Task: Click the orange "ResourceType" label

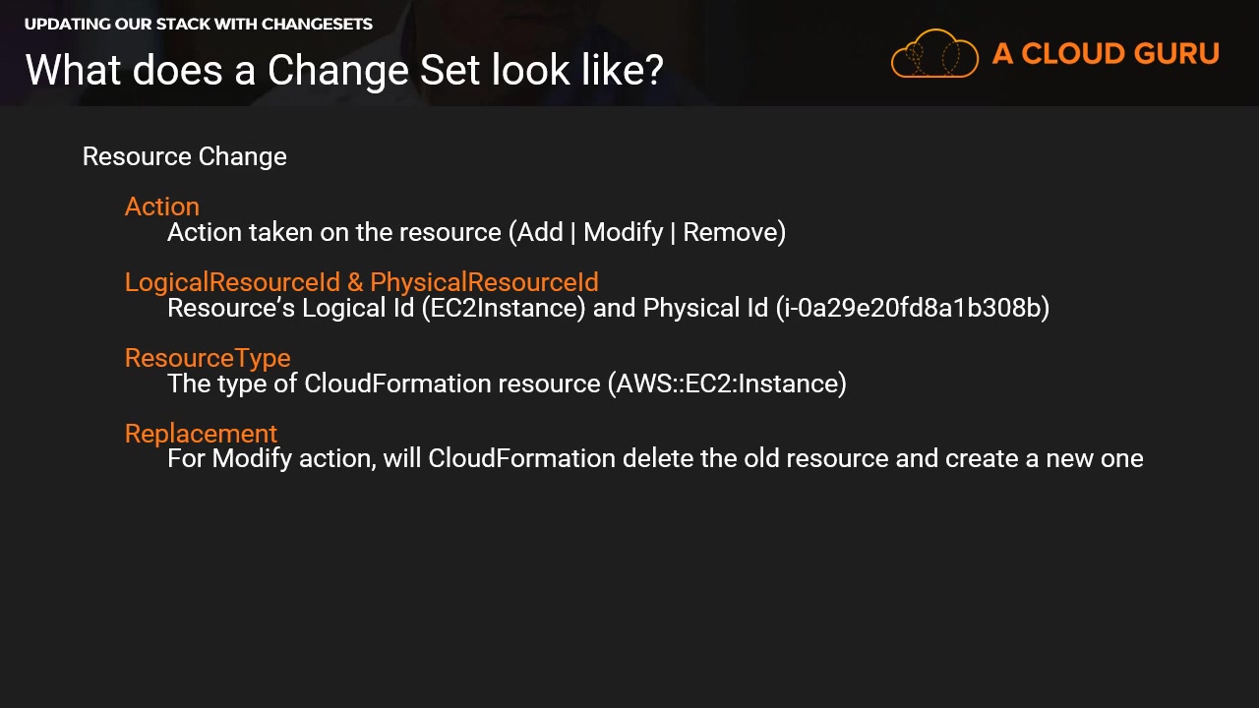Action: point(208,358)
